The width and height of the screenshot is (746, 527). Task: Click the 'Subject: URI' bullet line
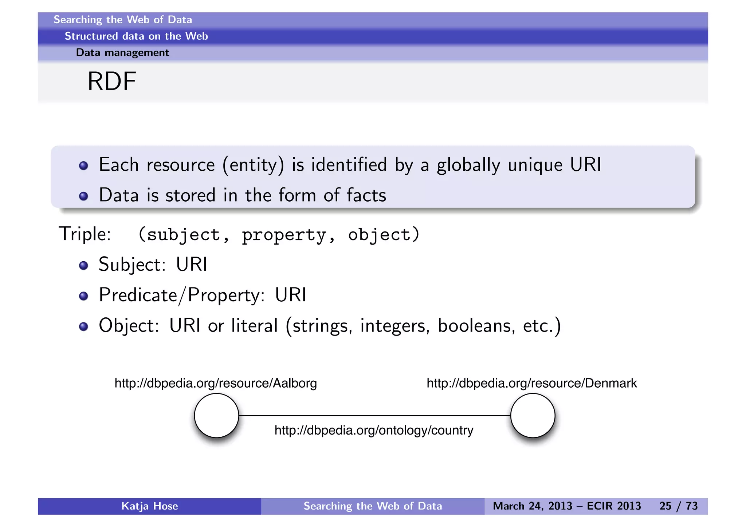(153, 265)
